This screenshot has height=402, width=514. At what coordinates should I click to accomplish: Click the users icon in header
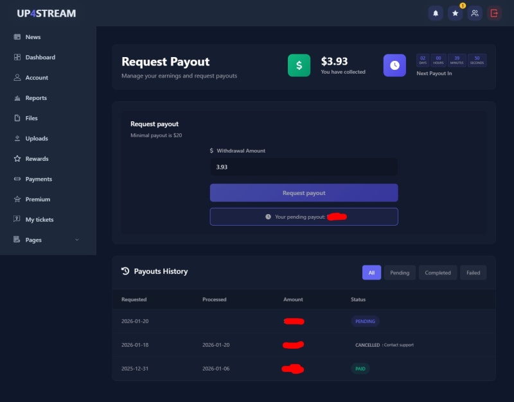pyautogui.click(x=475, y=13)
